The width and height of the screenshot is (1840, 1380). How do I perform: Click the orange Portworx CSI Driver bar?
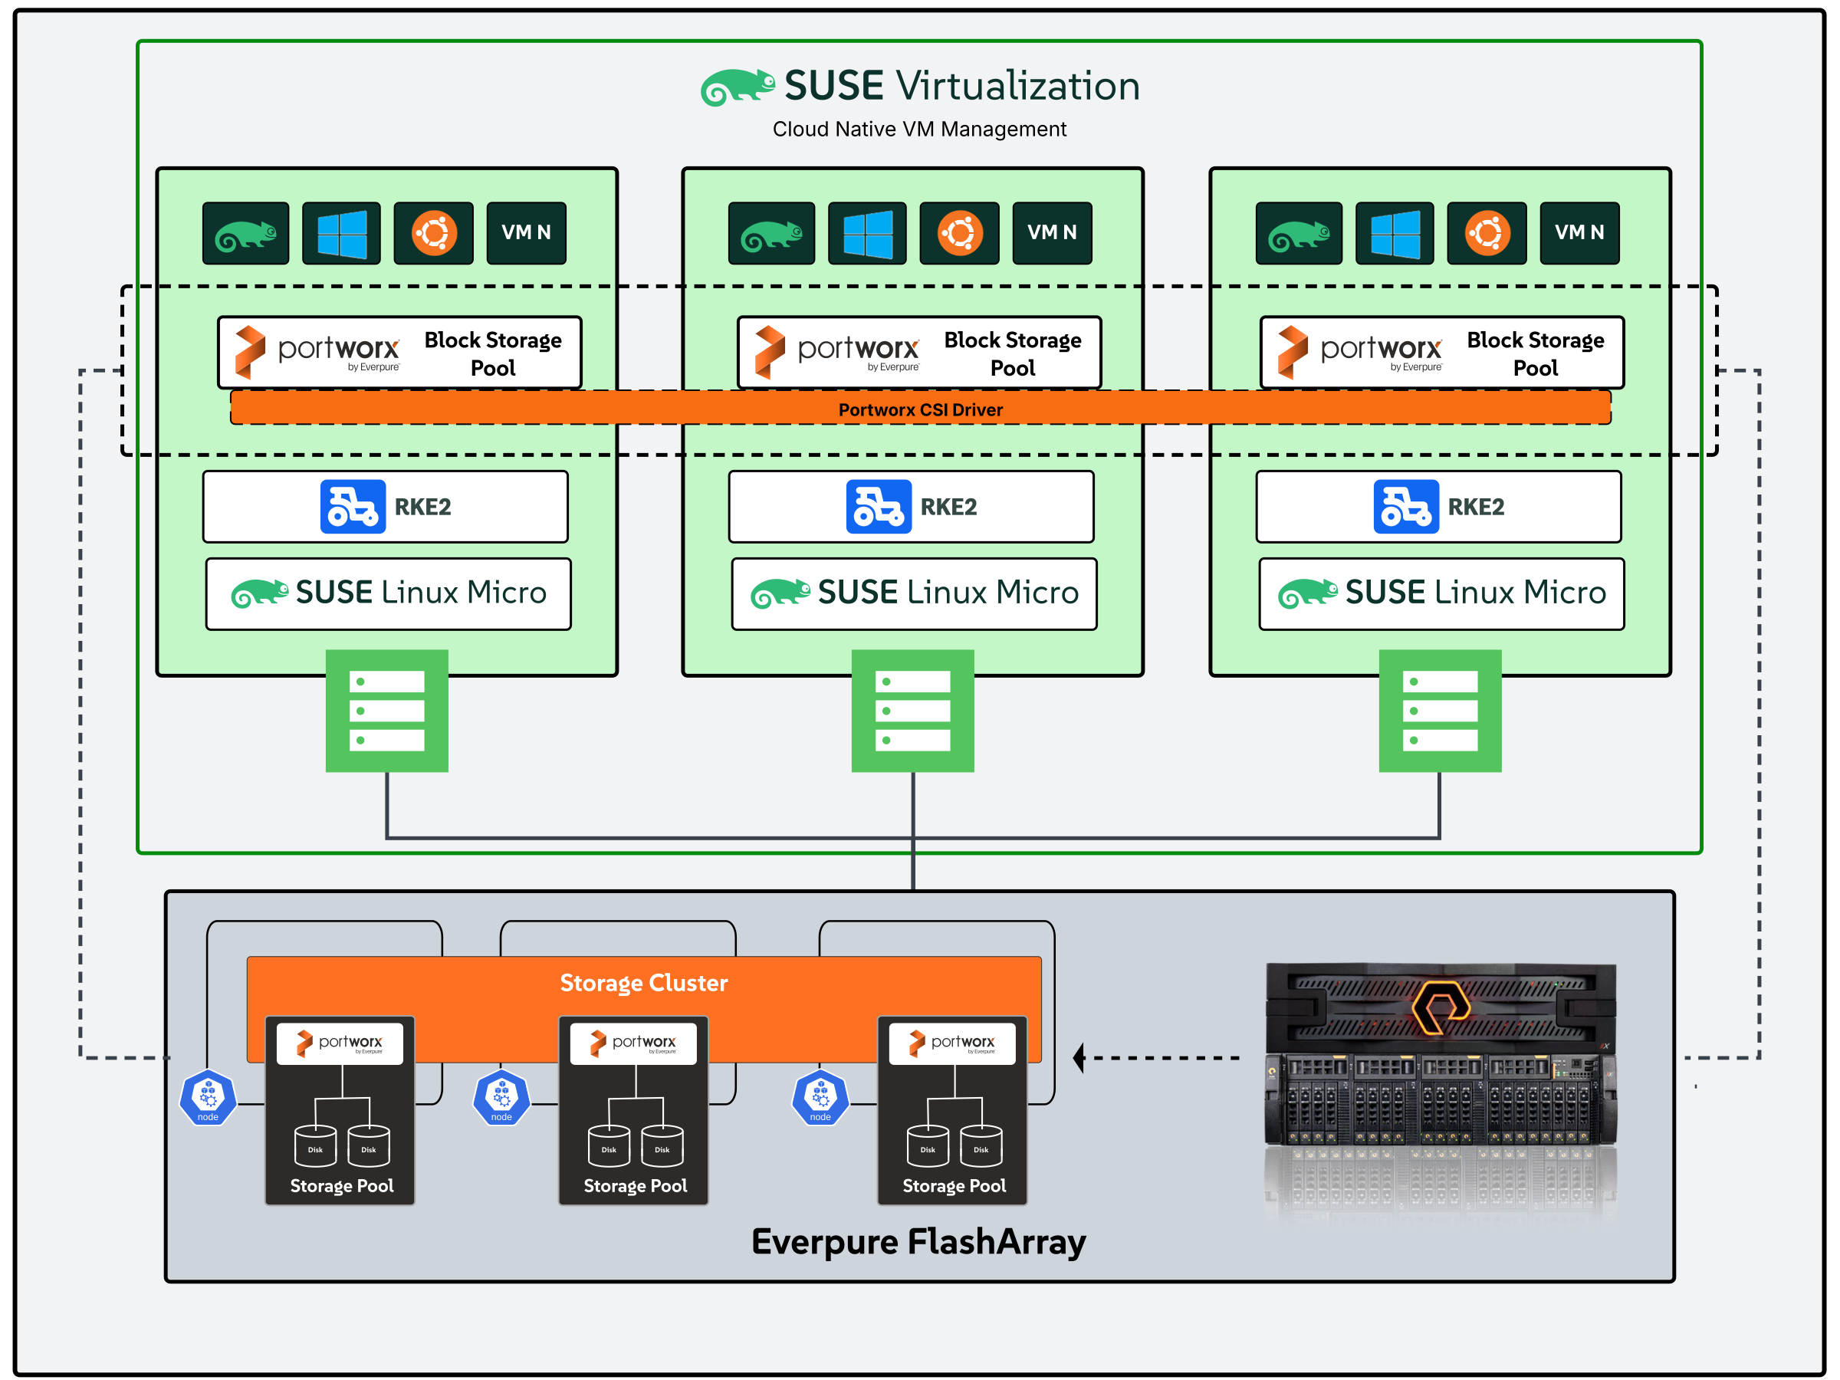[920, 409]
